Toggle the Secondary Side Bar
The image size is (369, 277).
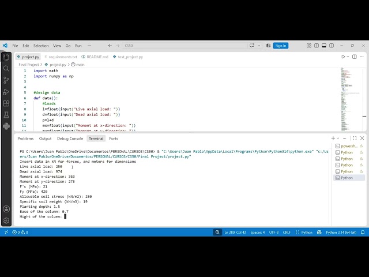coord(332,46)
